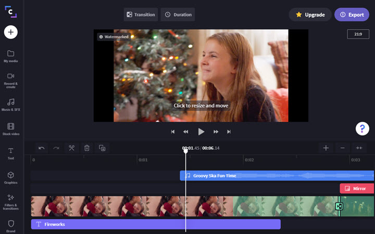Screen dimensions: 375x234
Task: Play the video preview
Action: [x=201, y=132]
